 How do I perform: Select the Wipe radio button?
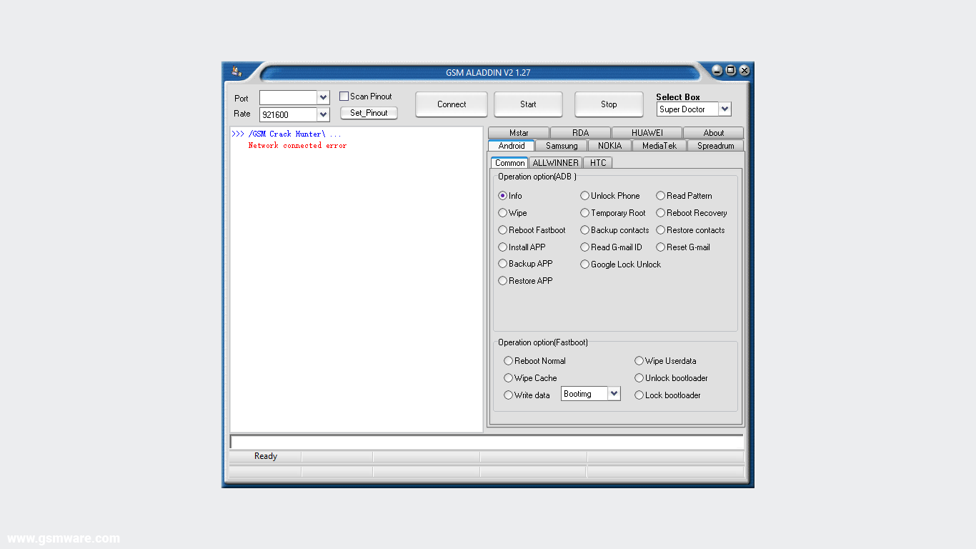tap(502, 212)
